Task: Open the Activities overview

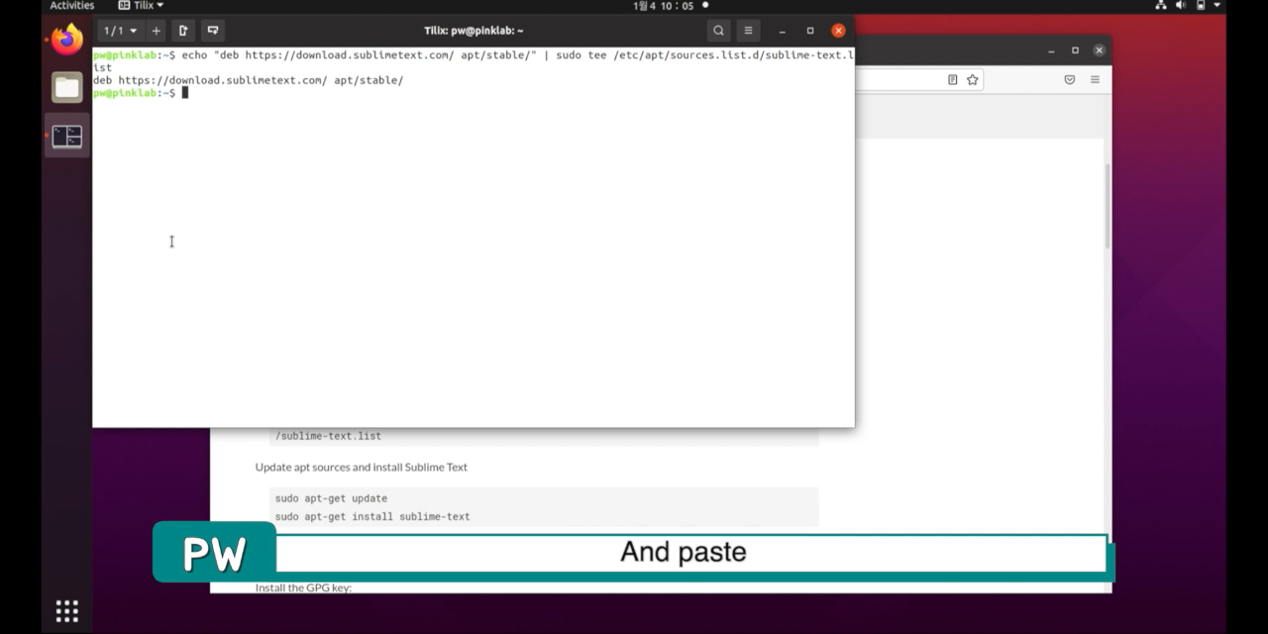Action: (x=72, y=6)
